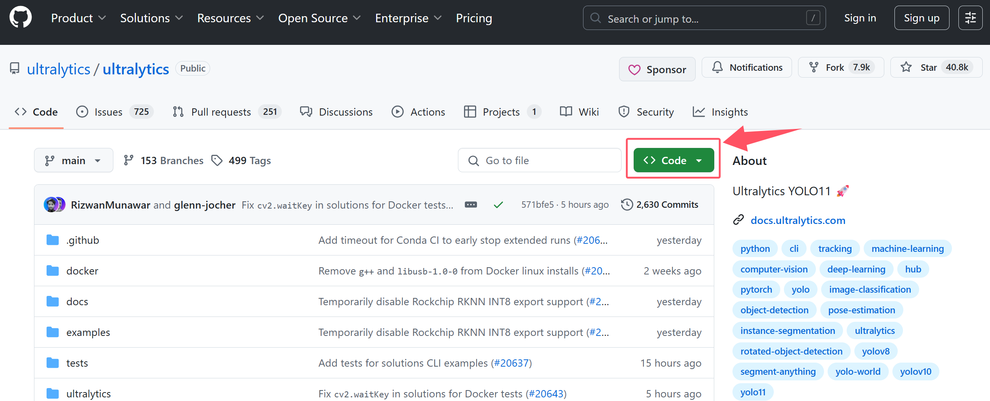
Task: Click the .github folder icon
Action: pyautogui.click(x=53, y=240)
